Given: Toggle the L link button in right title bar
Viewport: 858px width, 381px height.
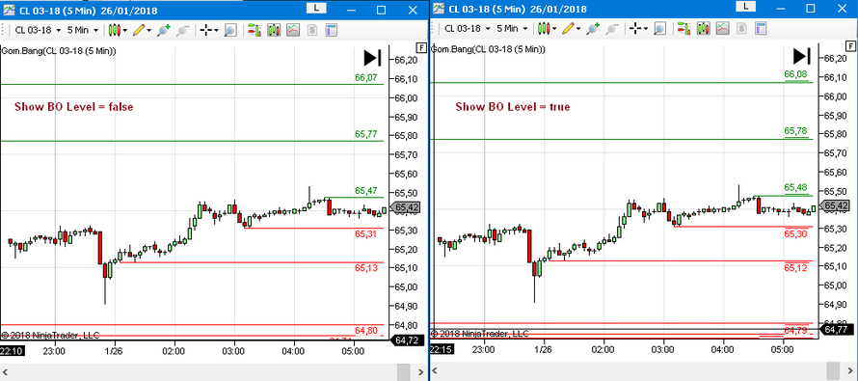Looking at the screenshot, I should click(747, 7).
